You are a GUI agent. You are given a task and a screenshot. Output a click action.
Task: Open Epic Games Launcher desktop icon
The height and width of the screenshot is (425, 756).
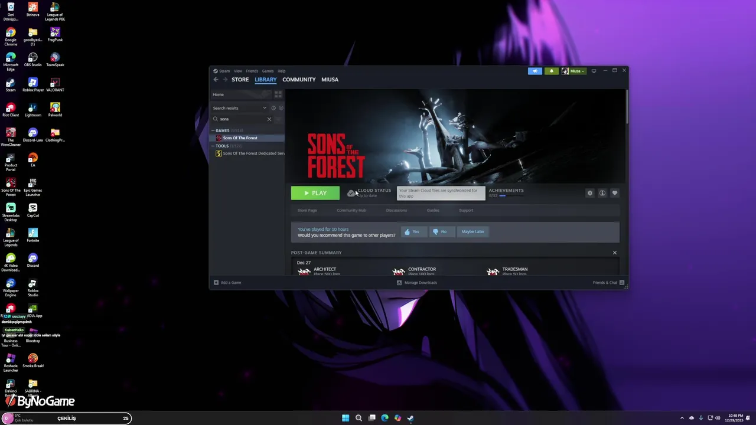click(33, 187)
